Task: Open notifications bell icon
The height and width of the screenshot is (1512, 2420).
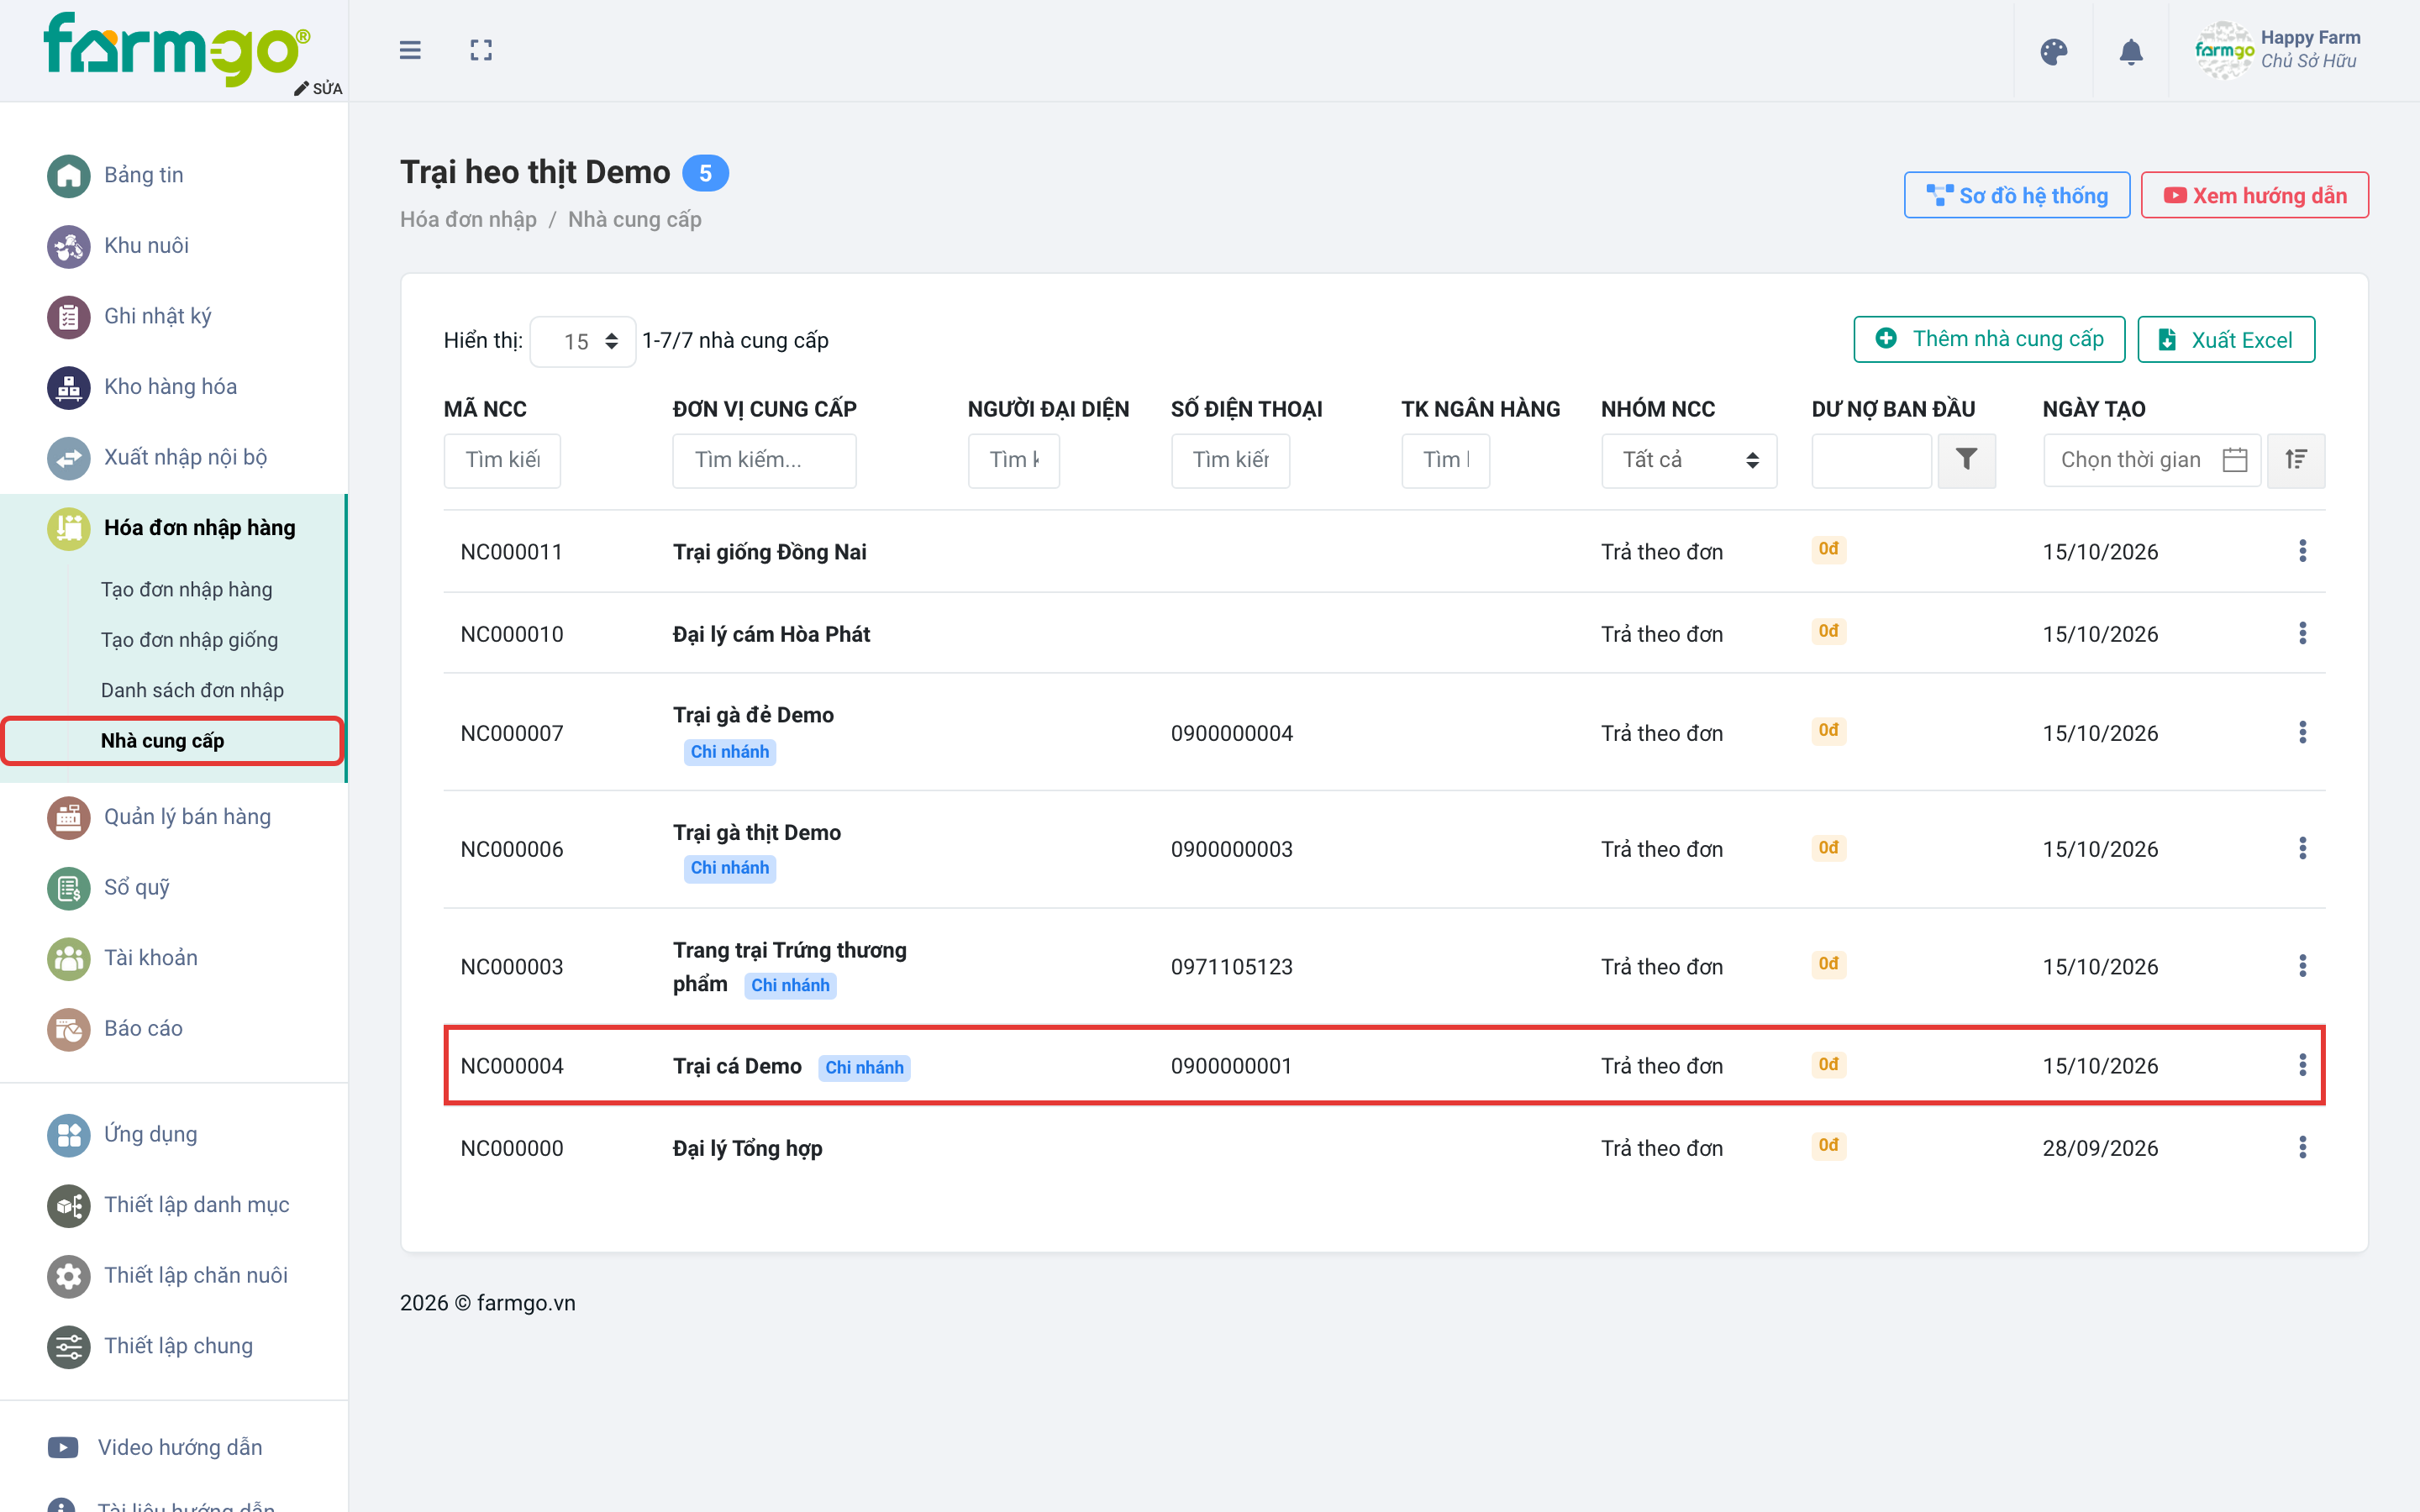Action: click(2131, 51)
